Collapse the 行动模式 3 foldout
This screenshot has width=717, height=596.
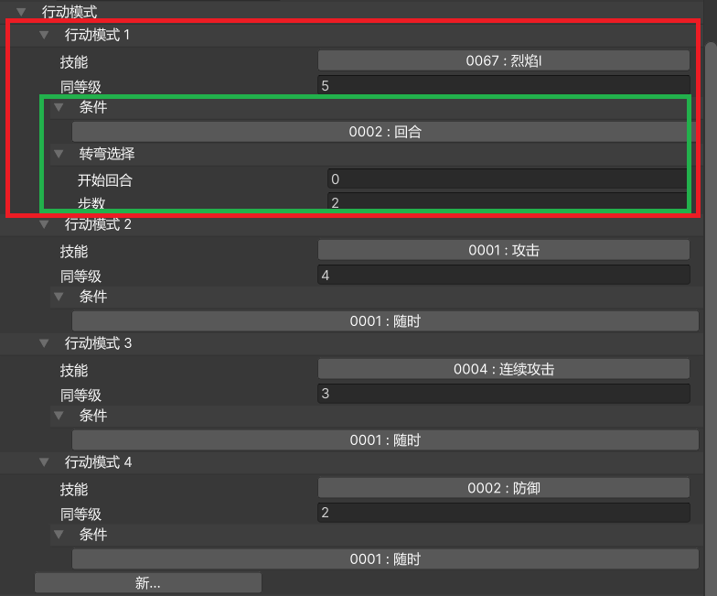(x=43, y=343)
